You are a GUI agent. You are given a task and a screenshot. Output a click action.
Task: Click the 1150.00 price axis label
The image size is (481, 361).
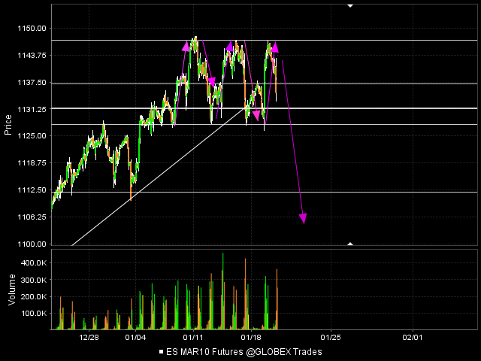pos(32,29)
